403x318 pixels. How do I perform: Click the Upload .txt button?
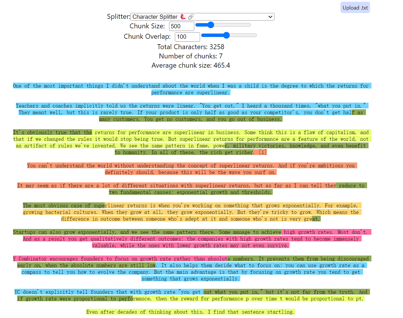(x=355, y=8)
